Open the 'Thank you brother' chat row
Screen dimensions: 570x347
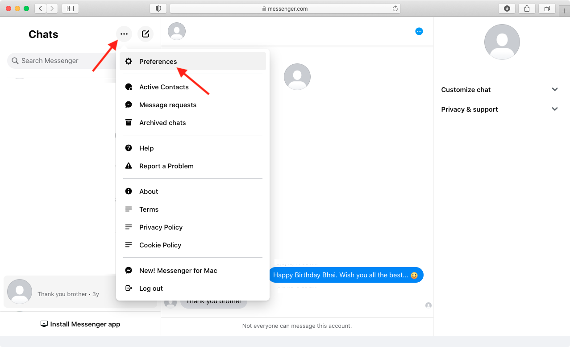click(x=60, y=292)
